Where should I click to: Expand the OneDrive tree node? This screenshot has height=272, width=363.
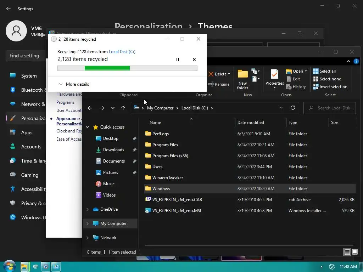pos(88,209)
